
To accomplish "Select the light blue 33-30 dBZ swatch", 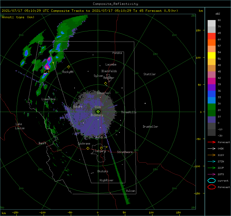I will 211,100.
